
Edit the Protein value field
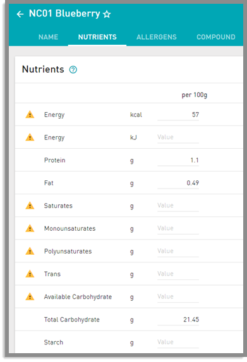point(178,160)
